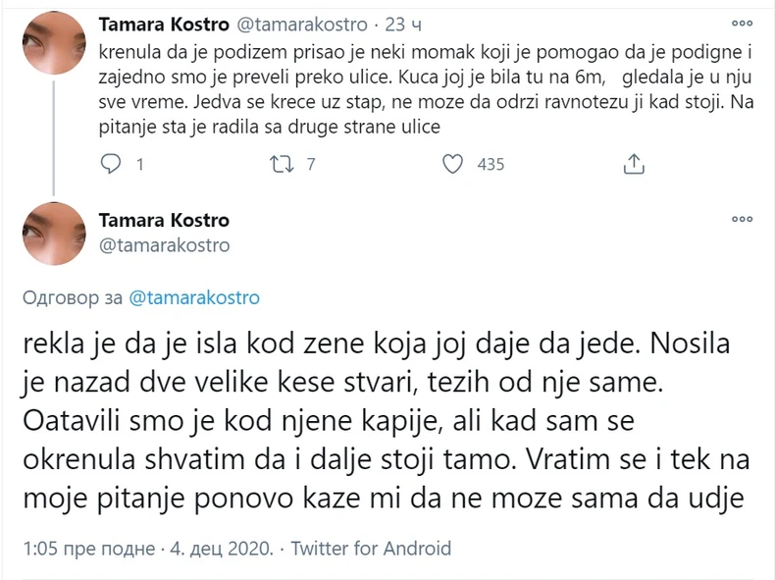The width and height of the screenshot is (775, 580).
Task: Click the reply count 1
Action: click(x=140, y=165)
